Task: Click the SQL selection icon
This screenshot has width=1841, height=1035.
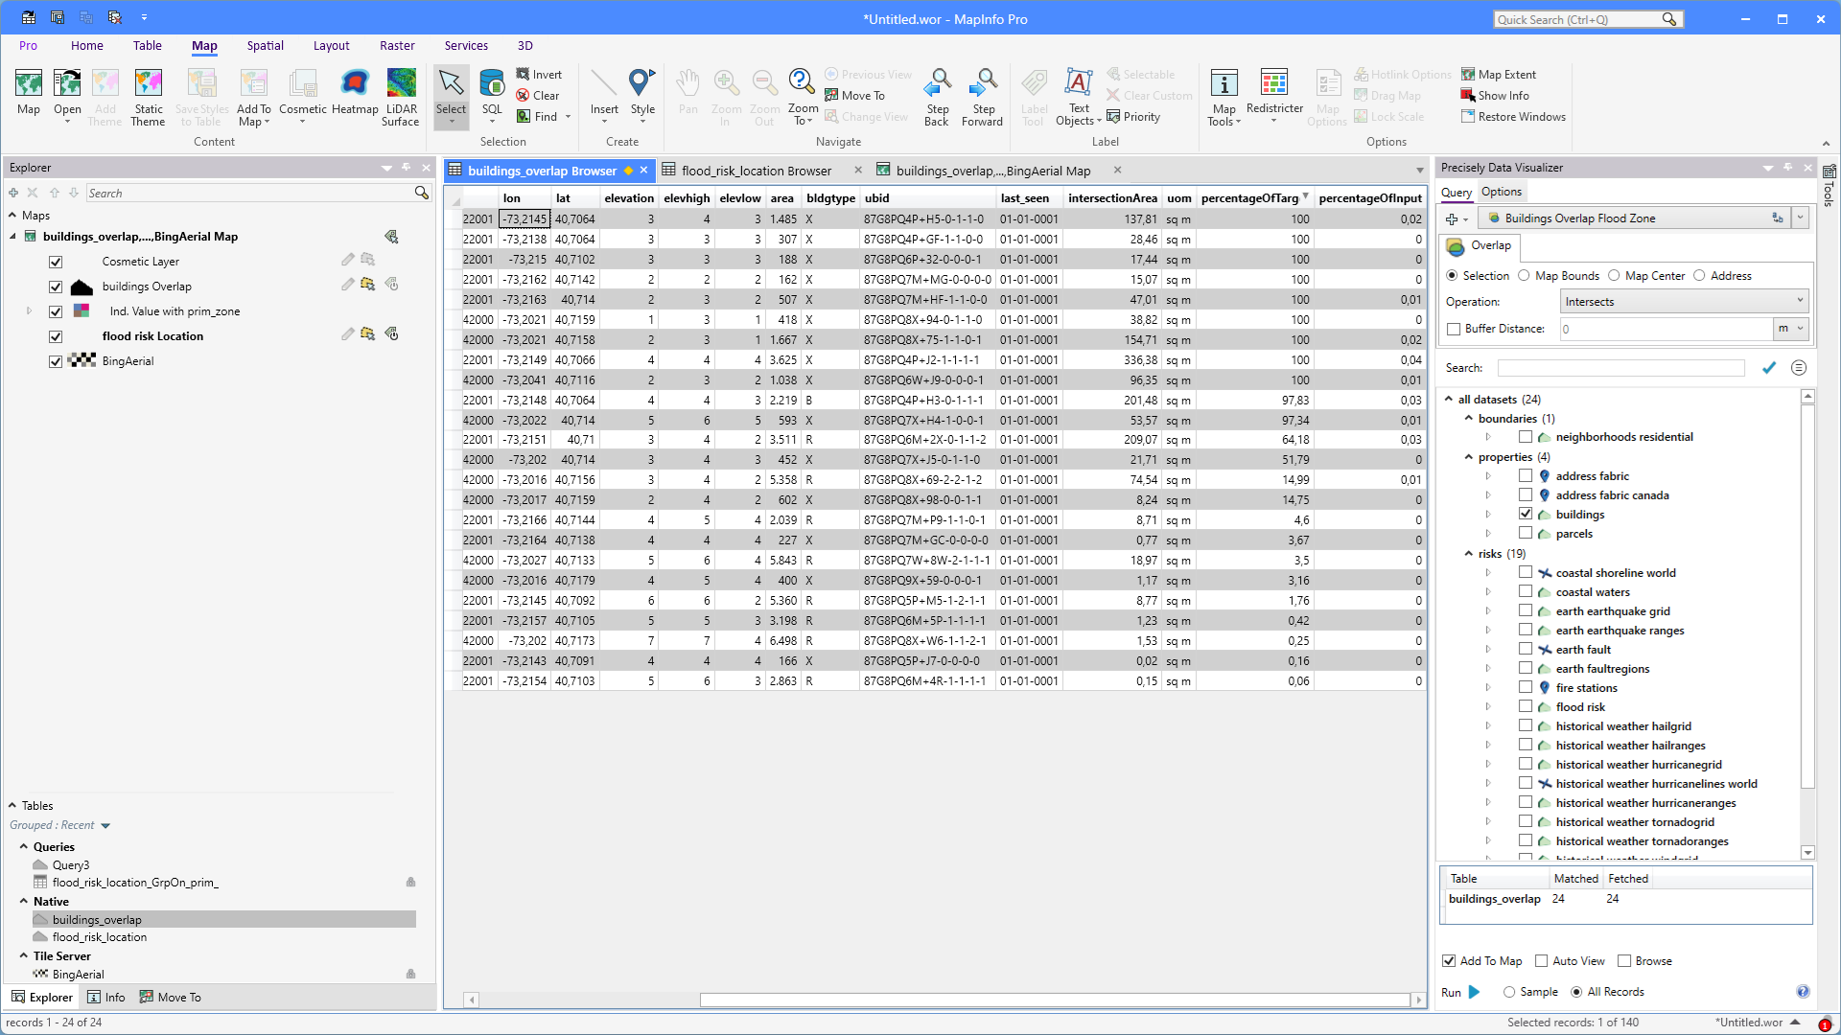Action: (x=492, y=84)
